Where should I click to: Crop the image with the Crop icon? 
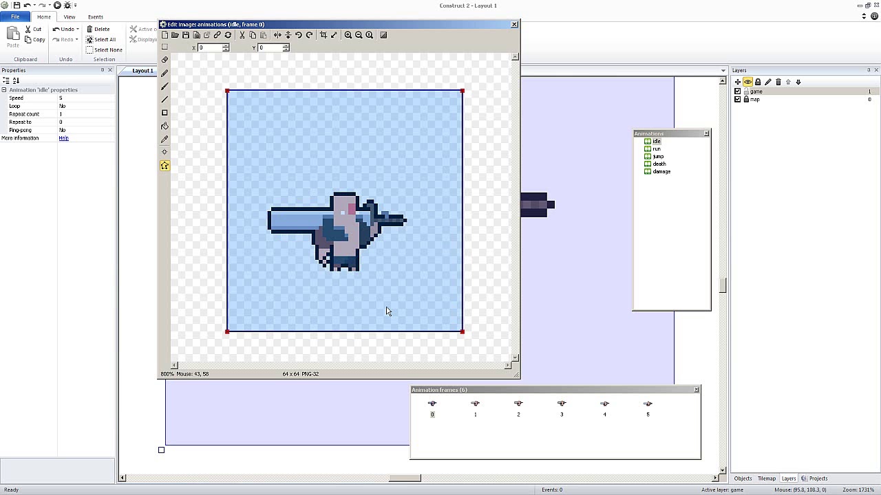click(x=323, y=35)
